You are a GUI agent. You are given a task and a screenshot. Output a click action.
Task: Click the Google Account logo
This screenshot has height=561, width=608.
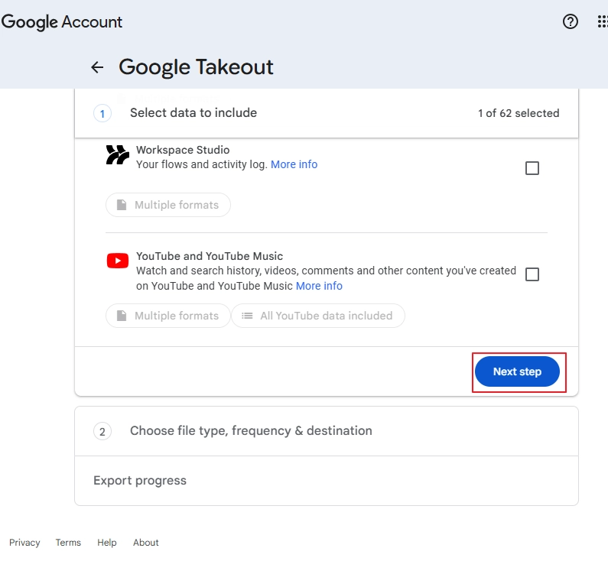point(61,22)
